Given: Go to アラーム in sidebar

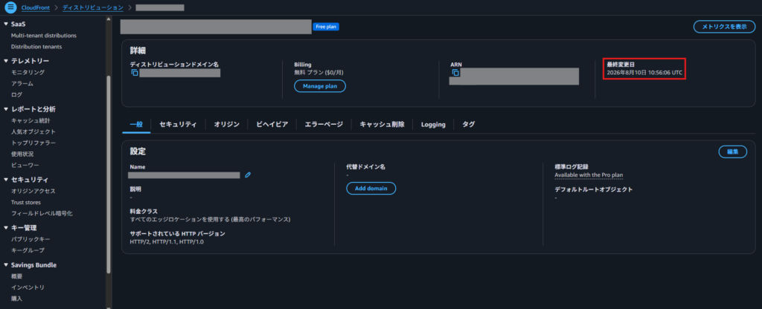Looking at the screenshot, I should [x=22, y=83].
